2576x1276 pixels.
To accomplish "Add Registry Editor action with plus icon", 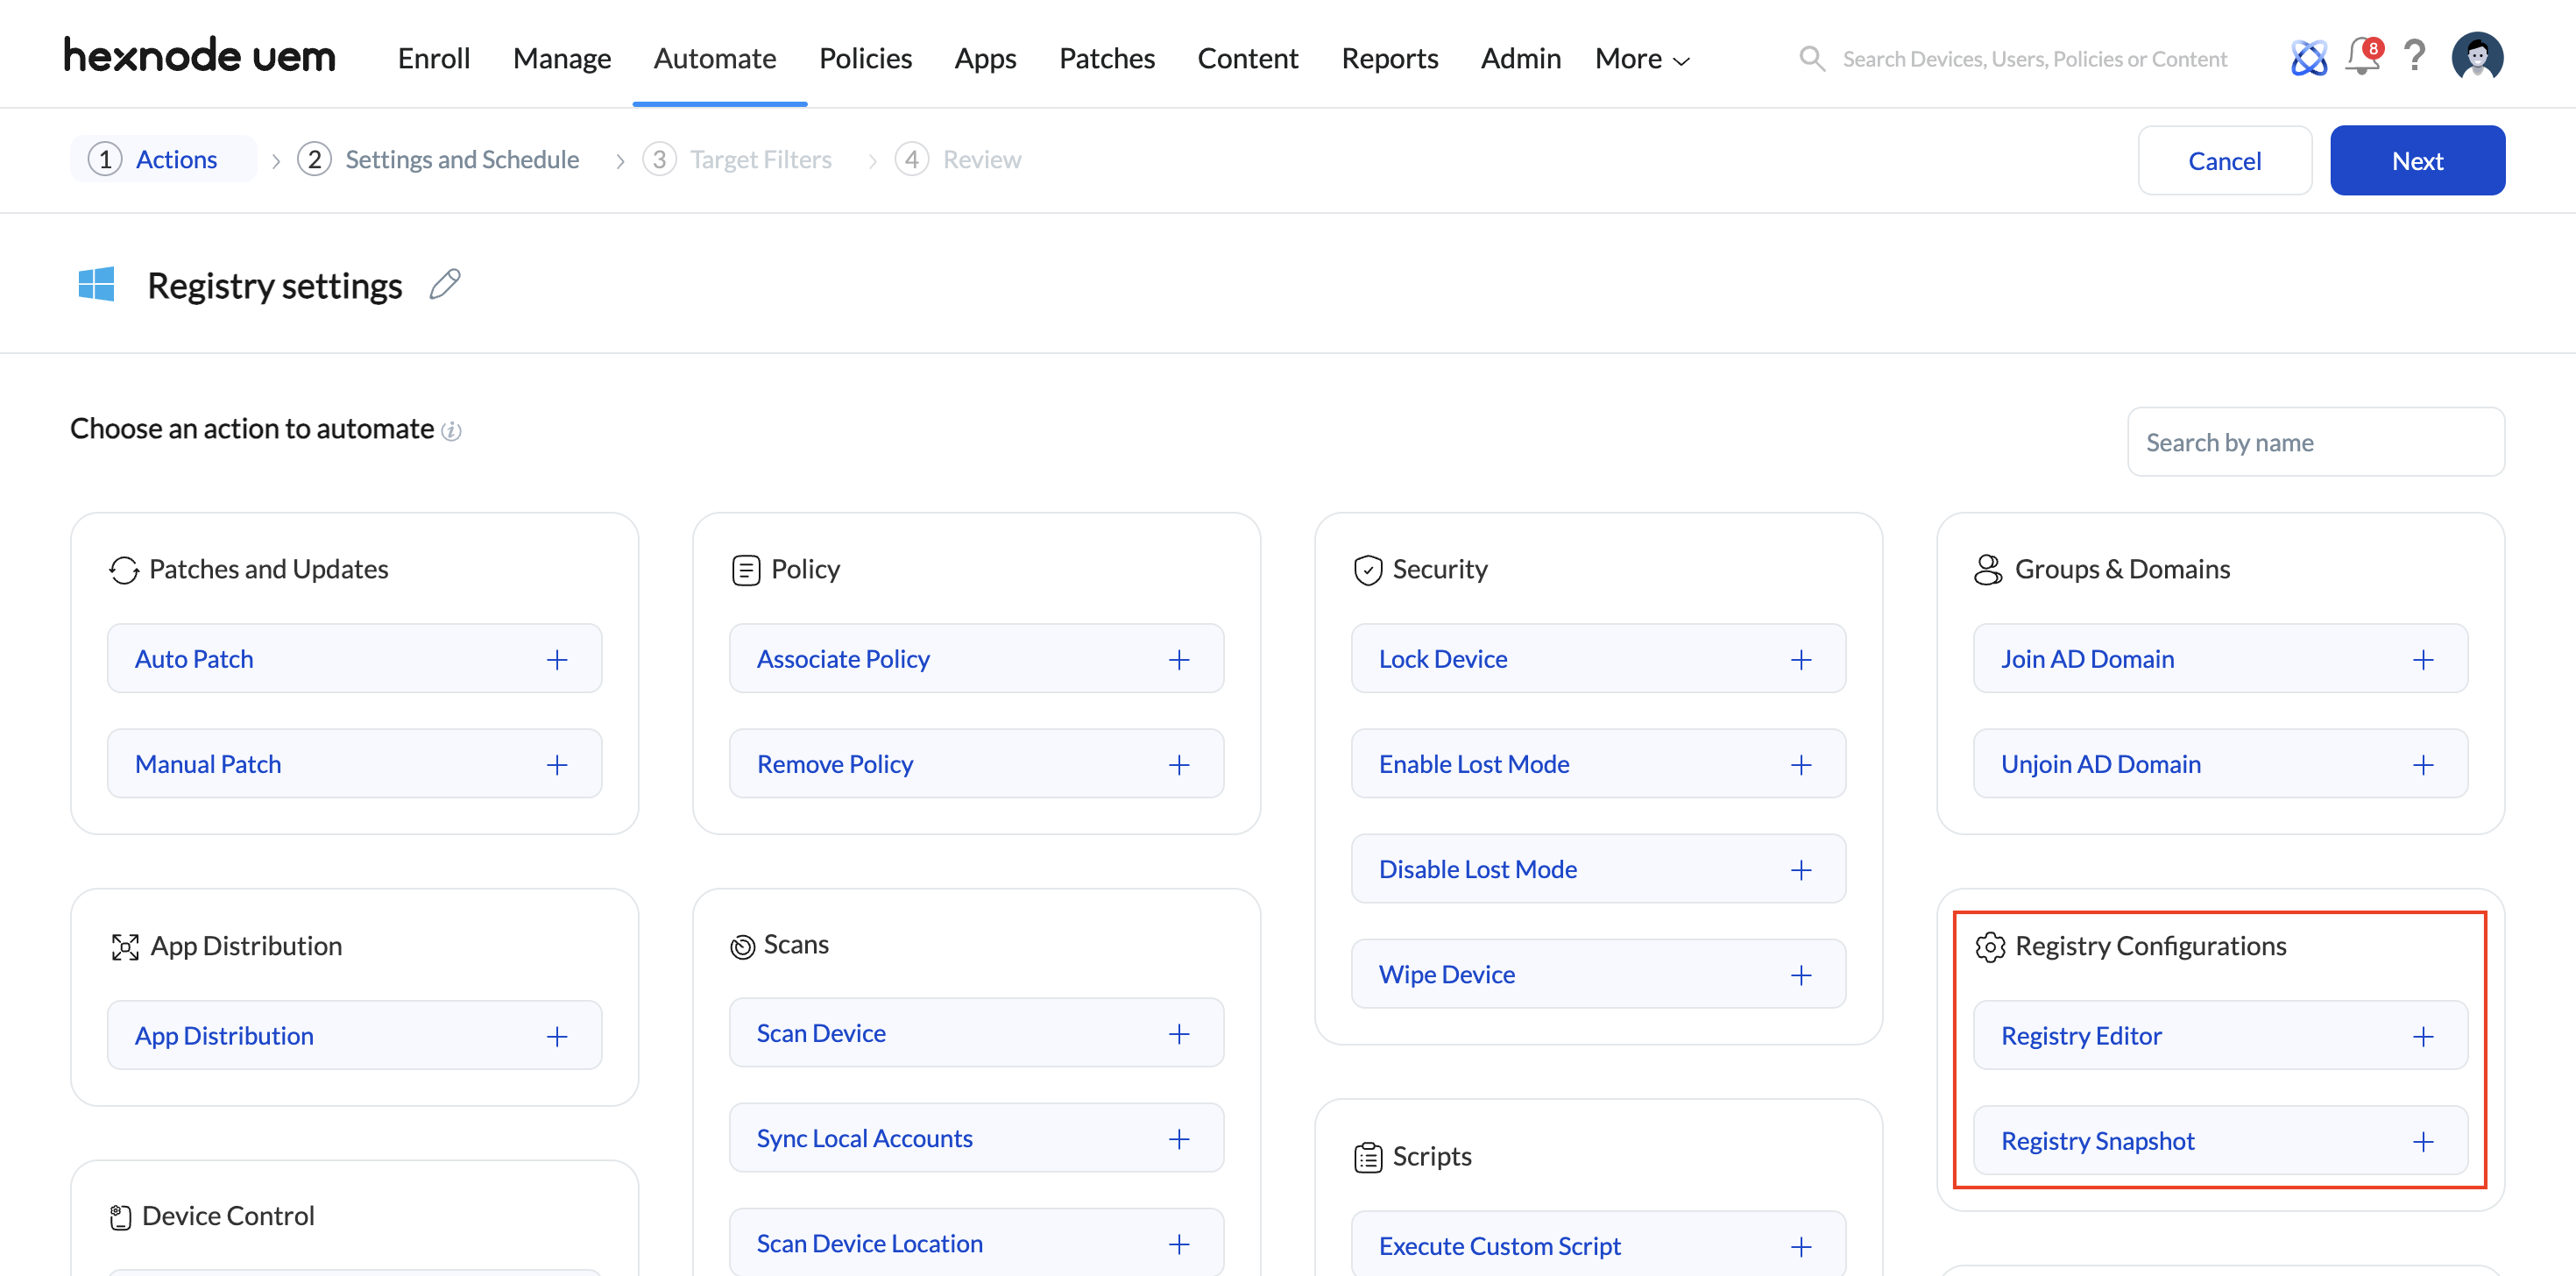I will tap(2422, 1036).
